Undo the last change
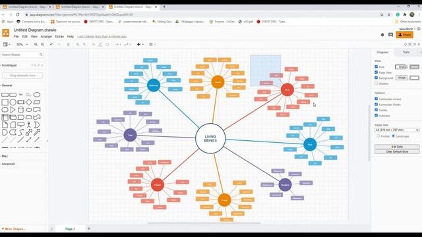The width and height of the screenshot is (422, 237). tap(51, 44)
